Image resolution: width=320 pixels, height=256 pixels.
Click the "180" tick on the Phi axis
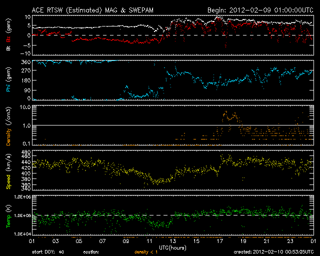(26, 80)
